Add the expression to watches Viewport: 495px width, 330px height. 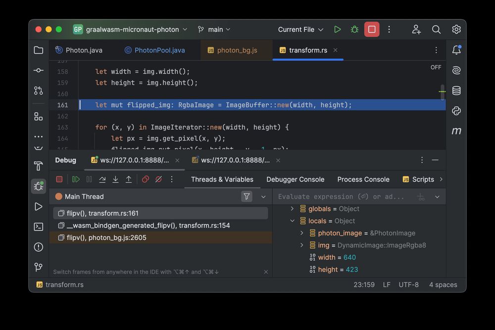click(421, 197)
